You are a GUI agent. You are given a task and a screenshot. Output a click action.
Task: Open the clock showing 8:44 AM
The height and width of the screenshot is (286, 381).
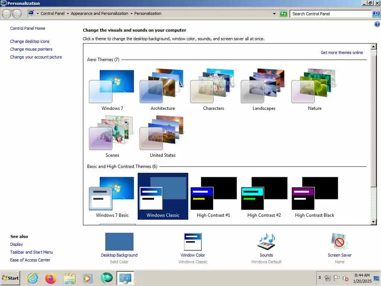[362, 278]
